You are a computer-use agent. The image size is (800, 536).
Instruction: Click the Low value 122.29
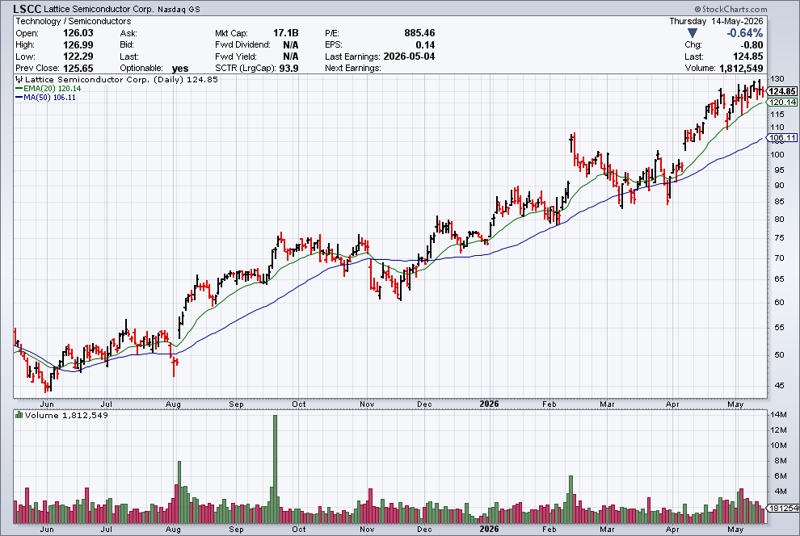[78, 57]
